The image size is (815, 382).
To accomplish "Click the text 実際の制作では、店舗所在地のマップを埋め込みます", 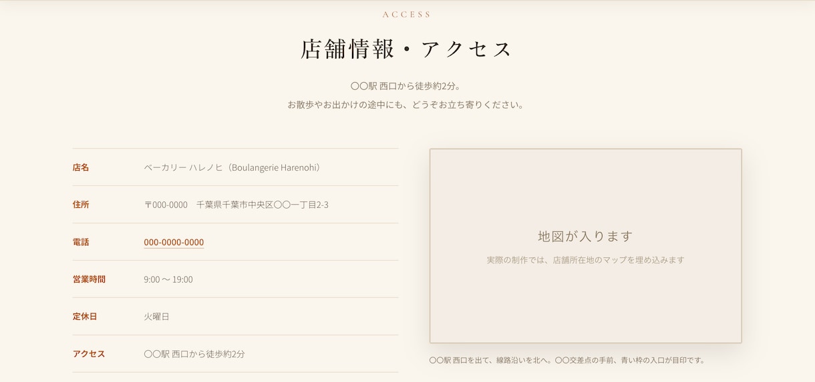I will click(x=586, y=260).
